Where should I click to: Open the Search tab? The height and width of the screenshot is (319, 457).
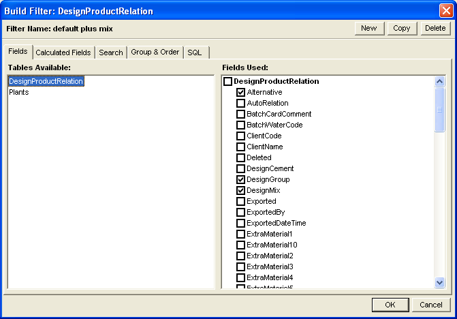110,52
